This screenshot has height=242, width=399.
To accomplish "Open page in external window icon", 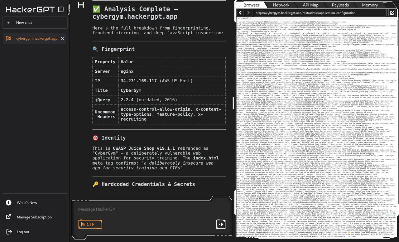I will (392, 13).
